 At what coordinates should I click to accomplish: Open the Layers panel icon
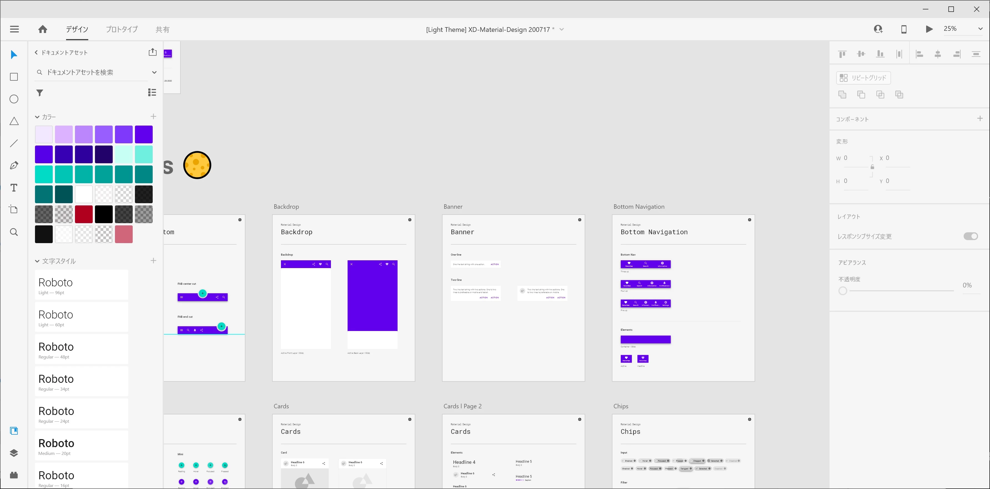click(14, 453)
